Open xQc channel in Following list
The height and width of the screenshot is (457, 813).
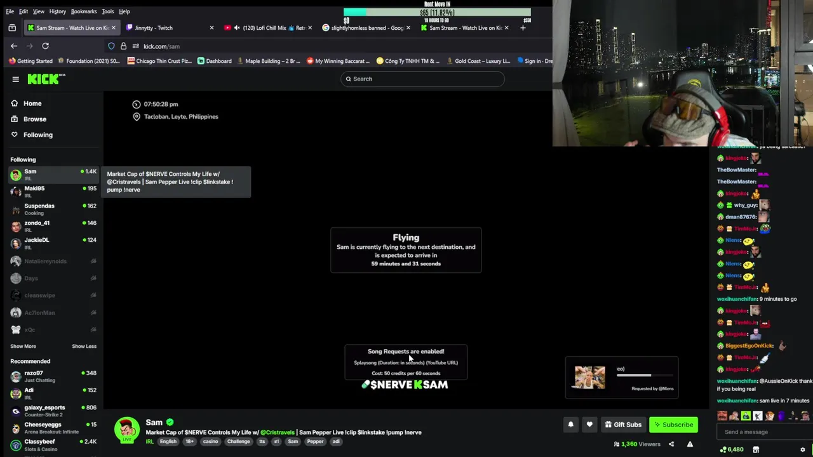click(x=53, y=329)
